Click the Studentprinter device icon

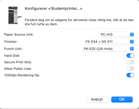[x=15, y=15]
